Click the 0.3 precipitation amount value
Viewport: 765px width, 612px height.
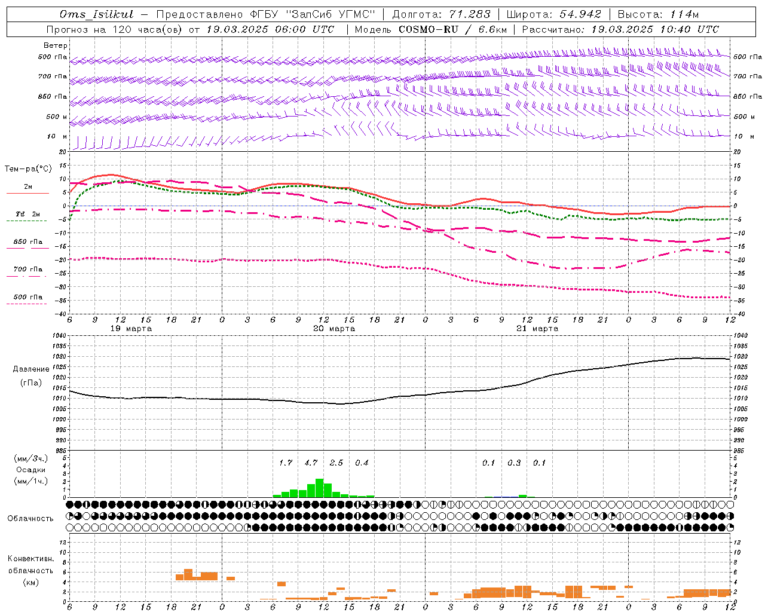click(x=514, y=463)
